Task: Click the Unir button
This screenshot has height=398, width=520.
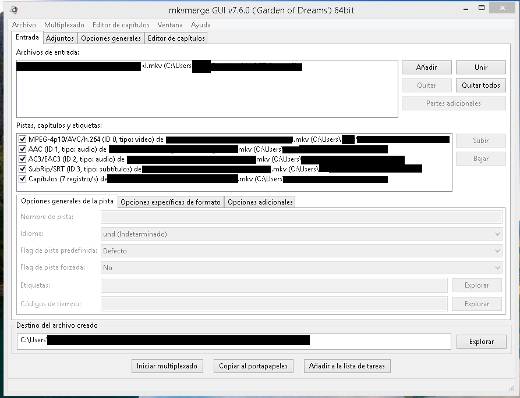Action: click(x=480, y=67)
